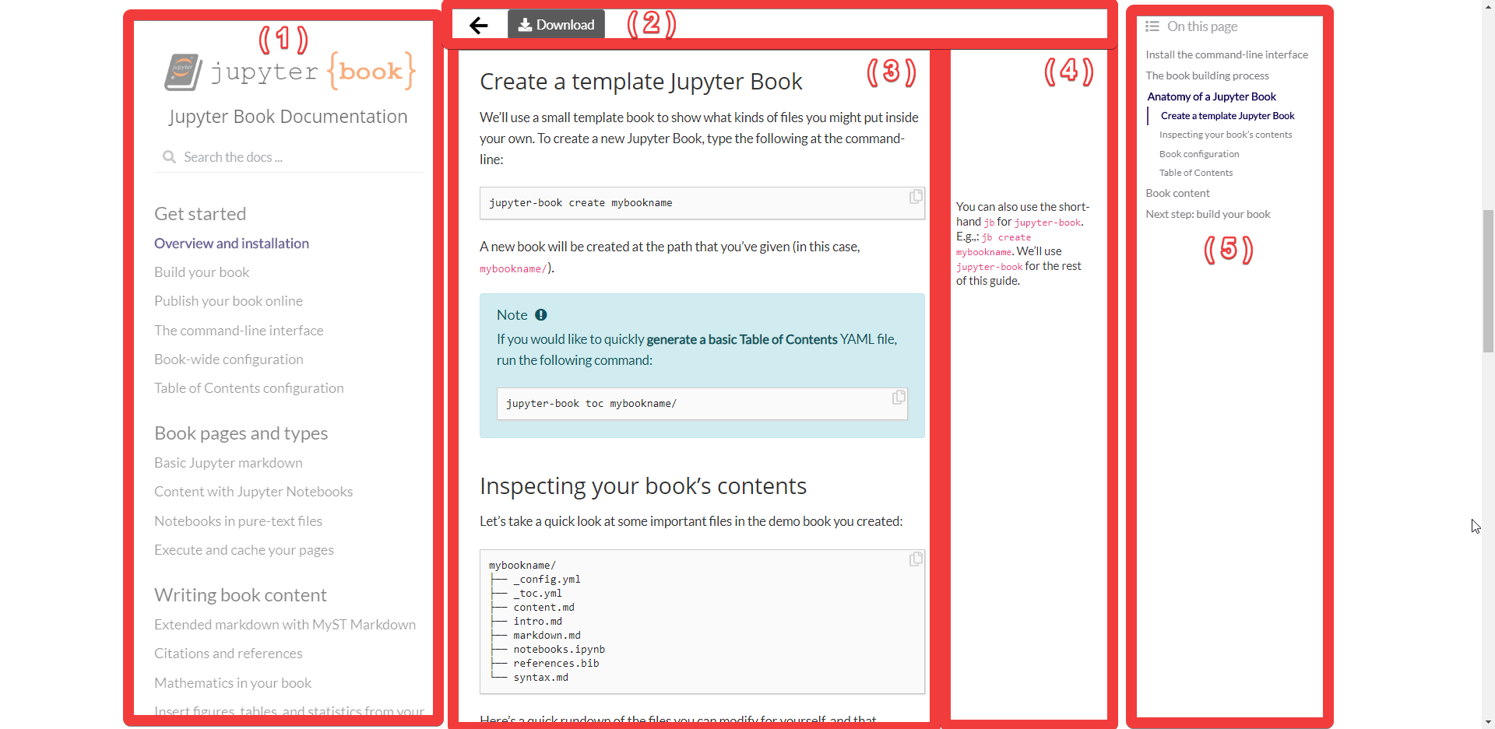Open Execute and cache your pages

click(x=244, y=550)
